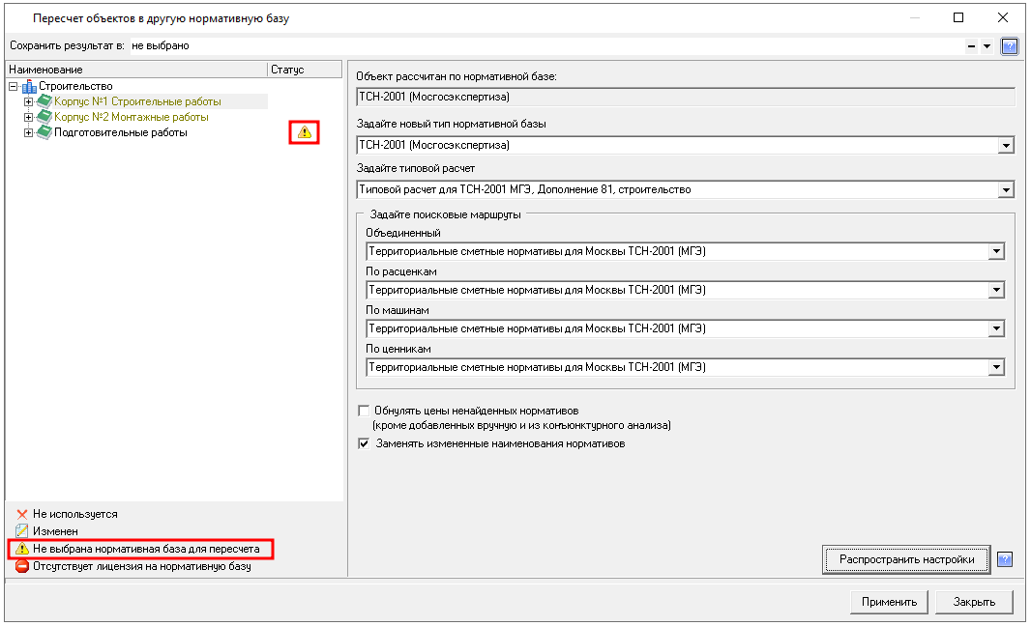
Task: Click the minus clear button in save-result field
Action: [x=970, y=46]
